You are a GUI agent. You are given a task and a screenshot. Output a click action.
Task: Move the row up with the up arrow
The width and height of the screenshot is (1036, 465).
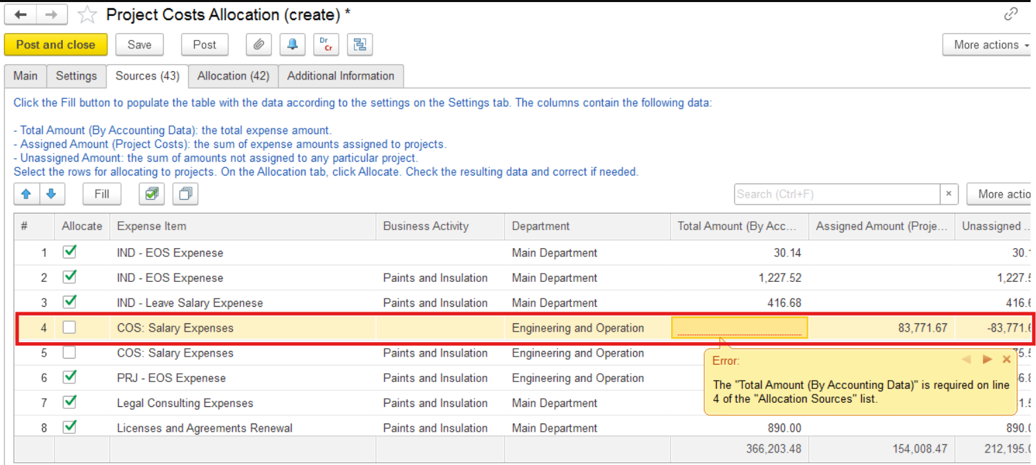click(26, 194)
